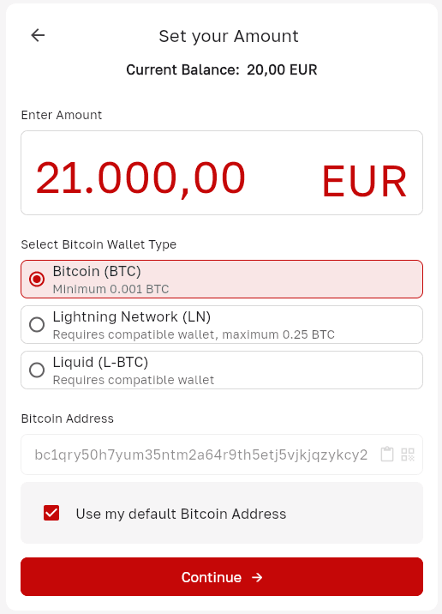Click Liquid's Requires compatible wallet text
The height and width of the screenshot is (614, 442).
click(134, 380)
